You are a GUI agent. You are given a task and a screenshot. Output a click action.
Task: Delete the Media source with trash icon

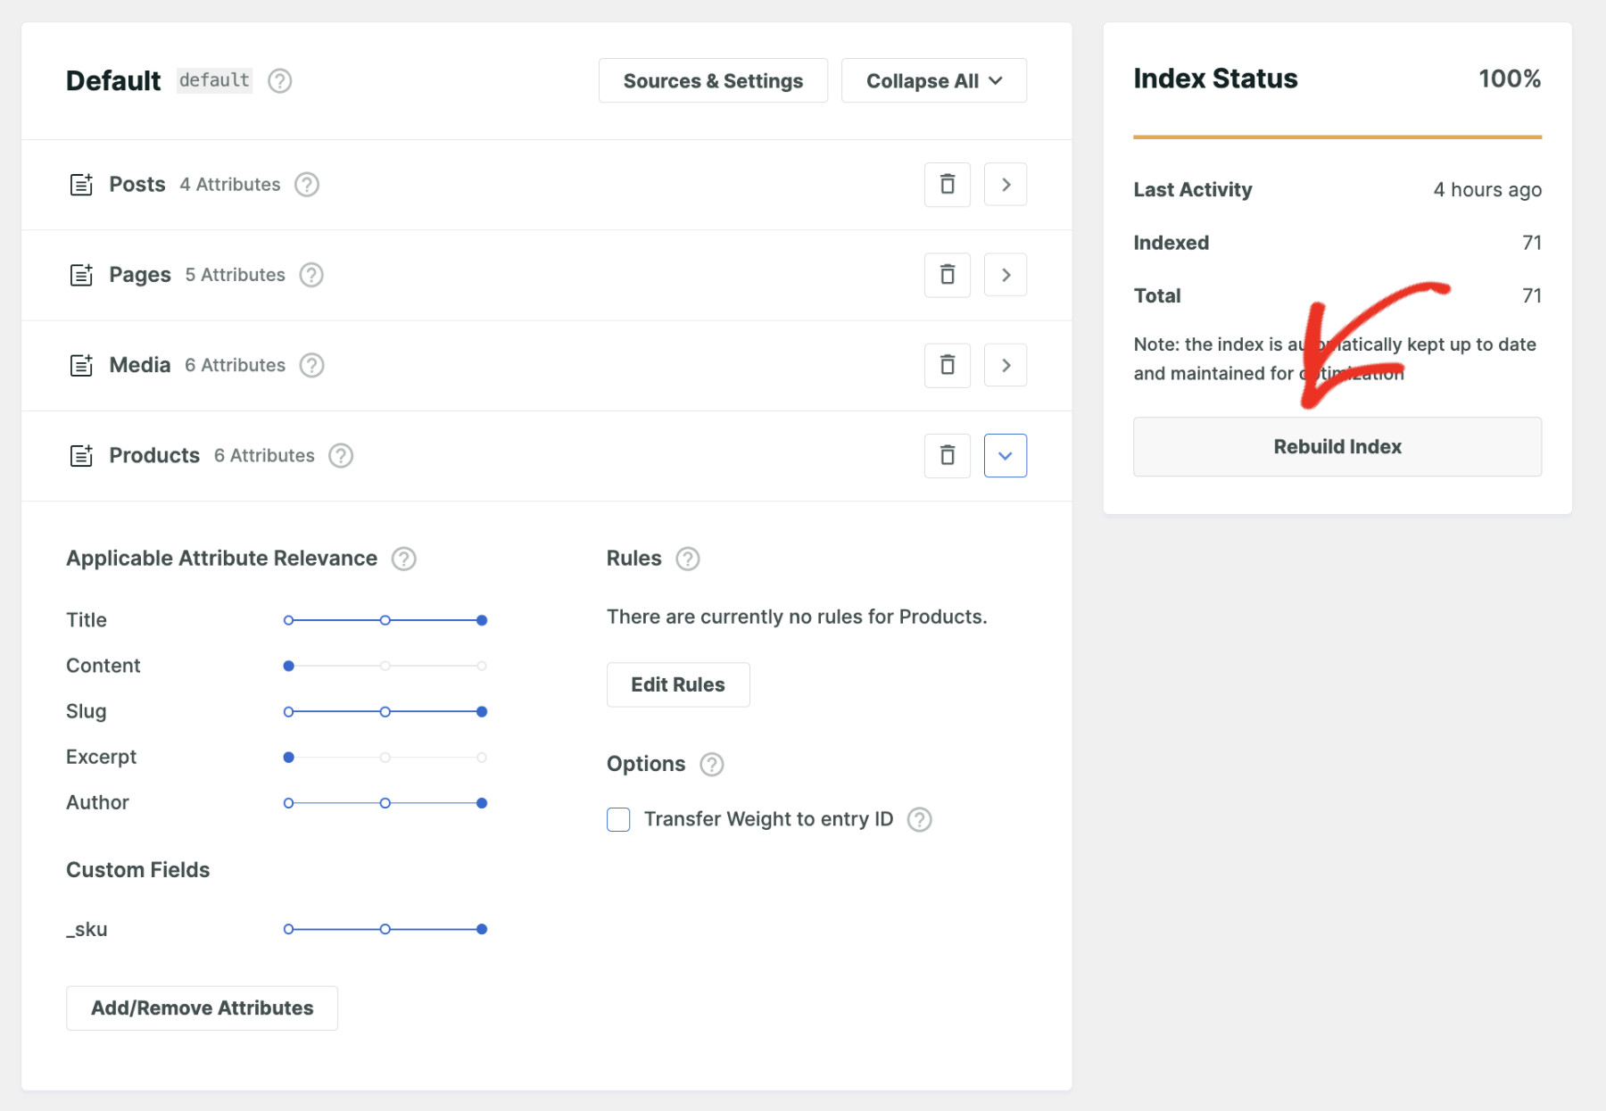[948, 365]
